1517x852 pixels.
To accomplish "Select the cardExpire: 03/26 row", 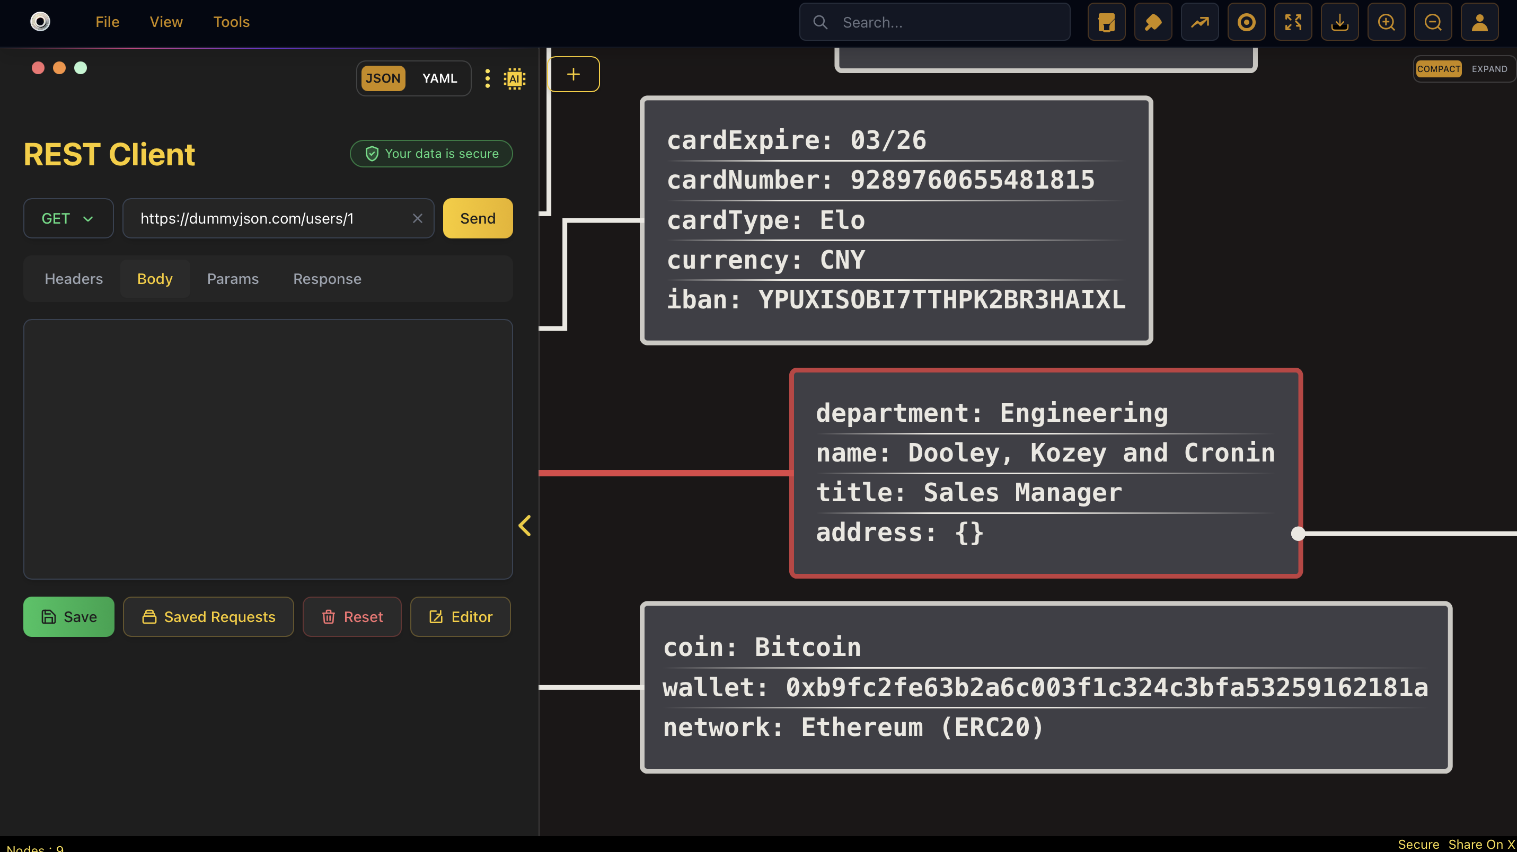I will pyautogui.click(x=896, y=141).
